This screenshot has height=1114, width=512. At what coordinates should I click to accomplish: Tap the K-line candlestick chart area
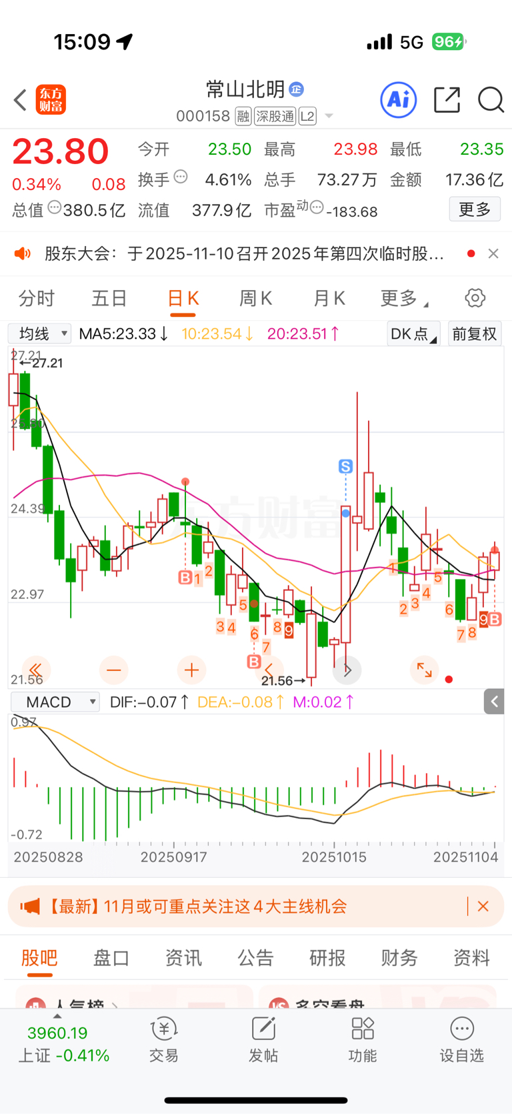(256, 517)
